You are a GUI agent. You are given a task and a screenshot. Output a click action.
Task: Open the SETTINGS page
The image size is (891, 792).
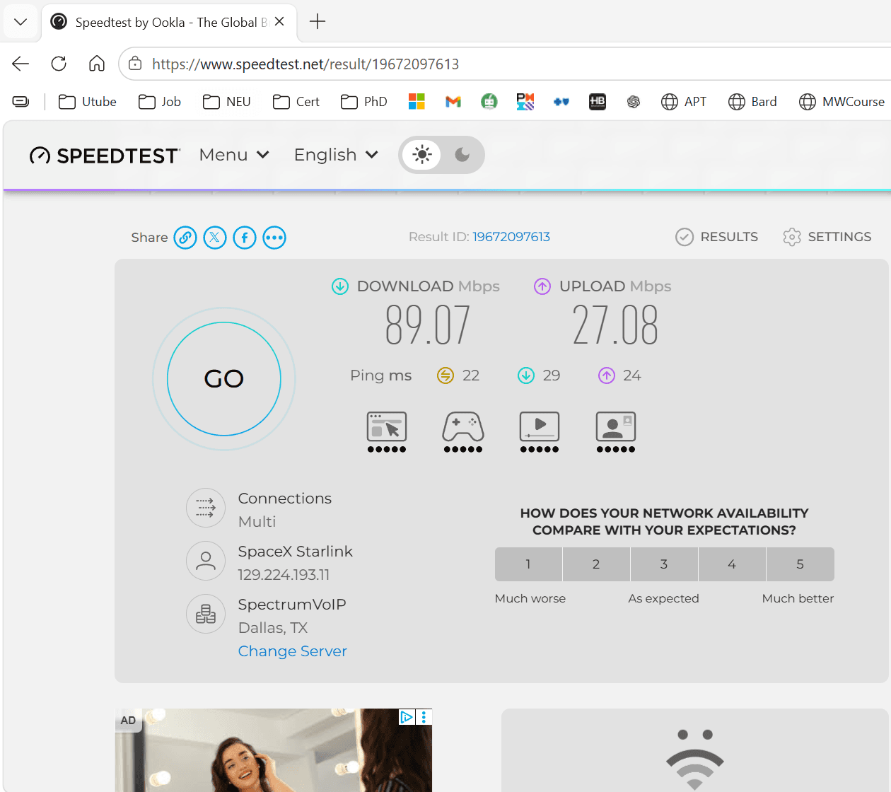tap(827, 237)
